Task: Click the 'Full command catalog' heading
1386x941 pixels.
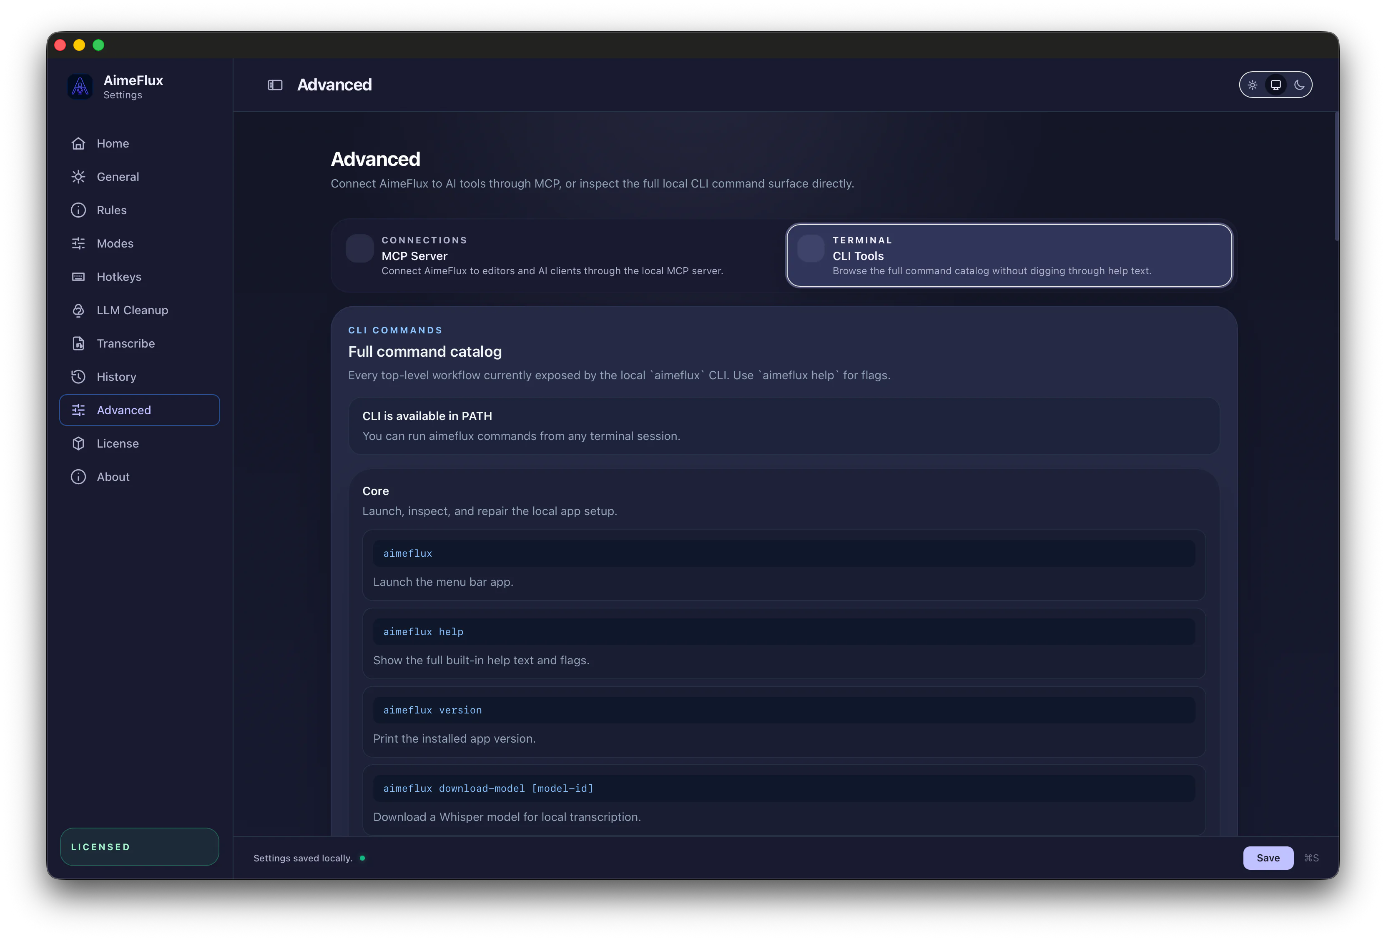Action: [x=424, y=352]
